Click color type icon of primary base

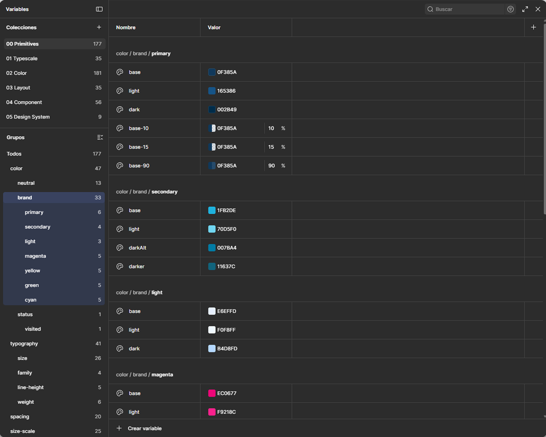[120, 72]
